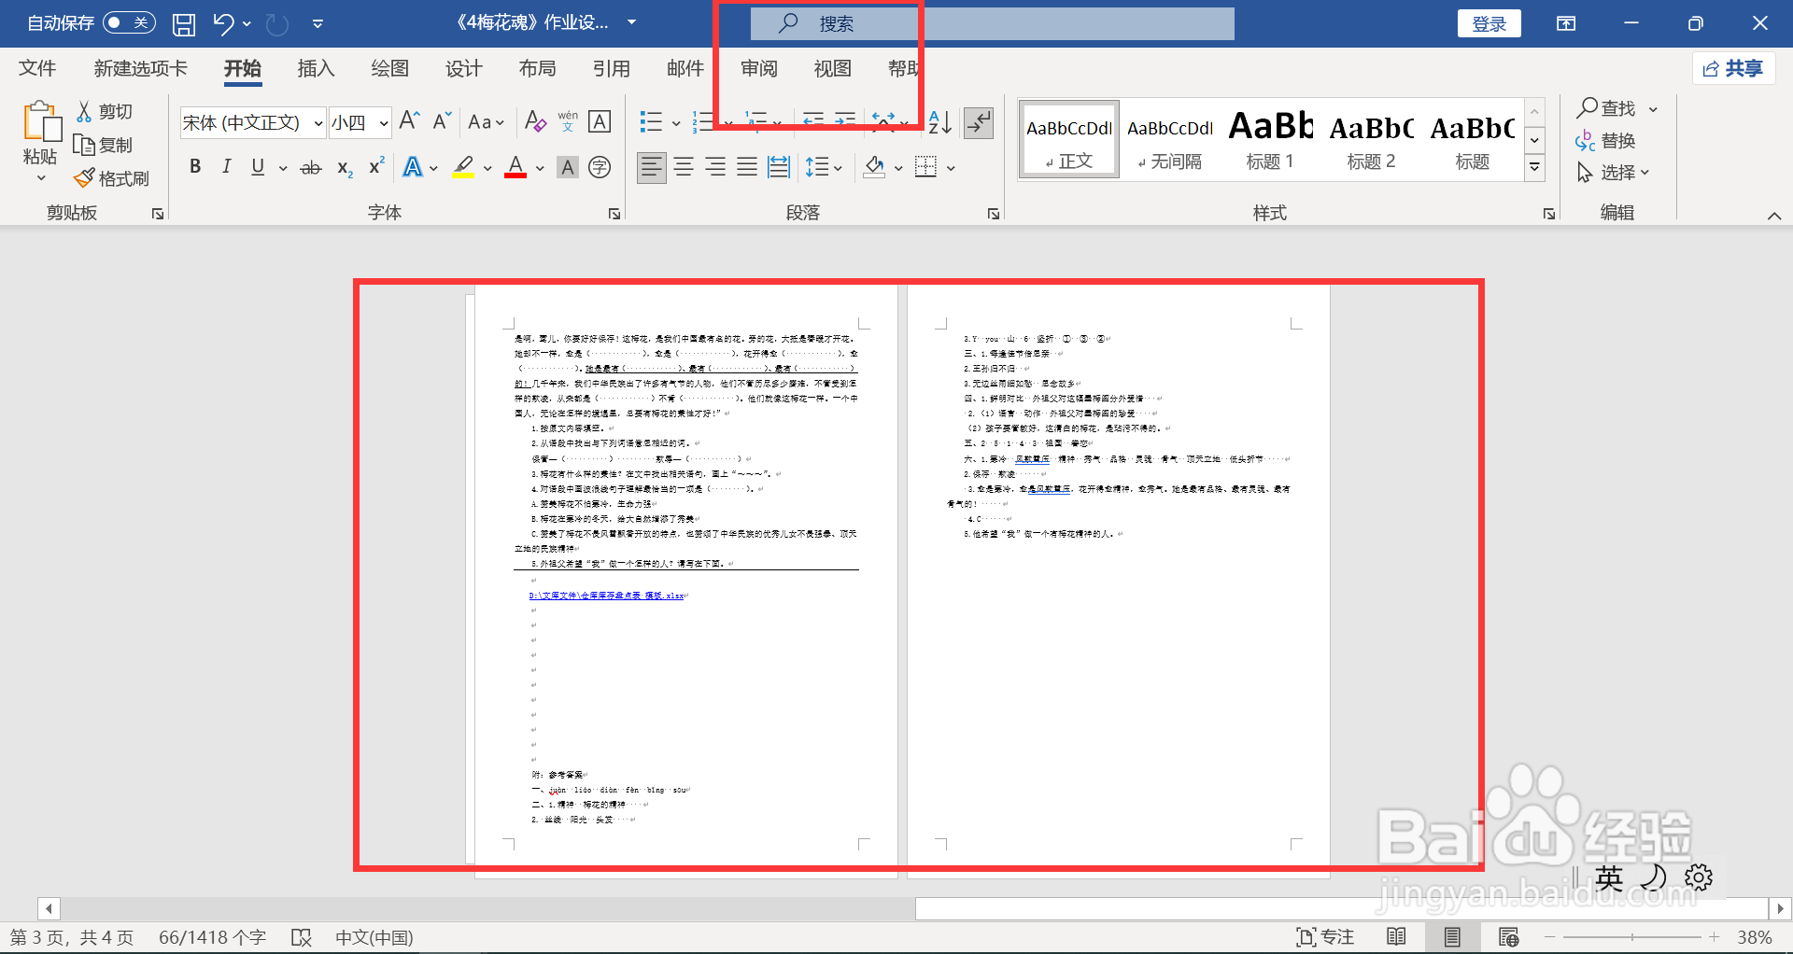Click the zoom slider in status bar

[x=1631, y=937]
